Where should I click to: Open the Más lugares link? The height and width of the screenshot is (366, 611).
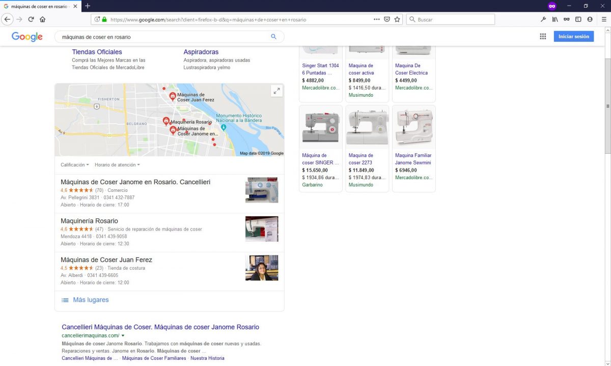(90, 300)
